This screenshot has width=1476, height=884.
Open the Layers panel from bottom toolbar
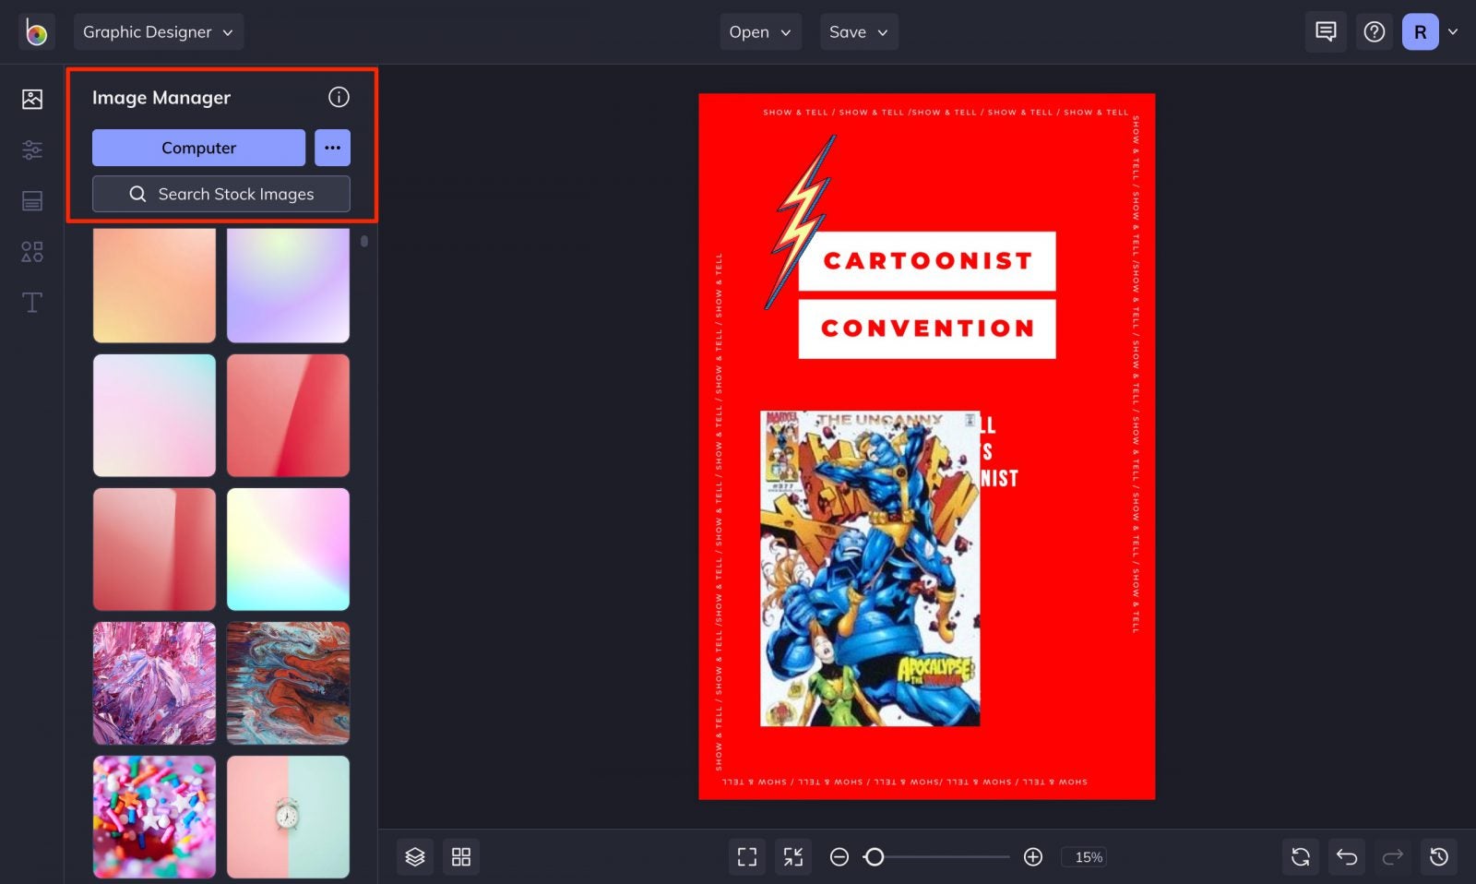coord(414,856)
